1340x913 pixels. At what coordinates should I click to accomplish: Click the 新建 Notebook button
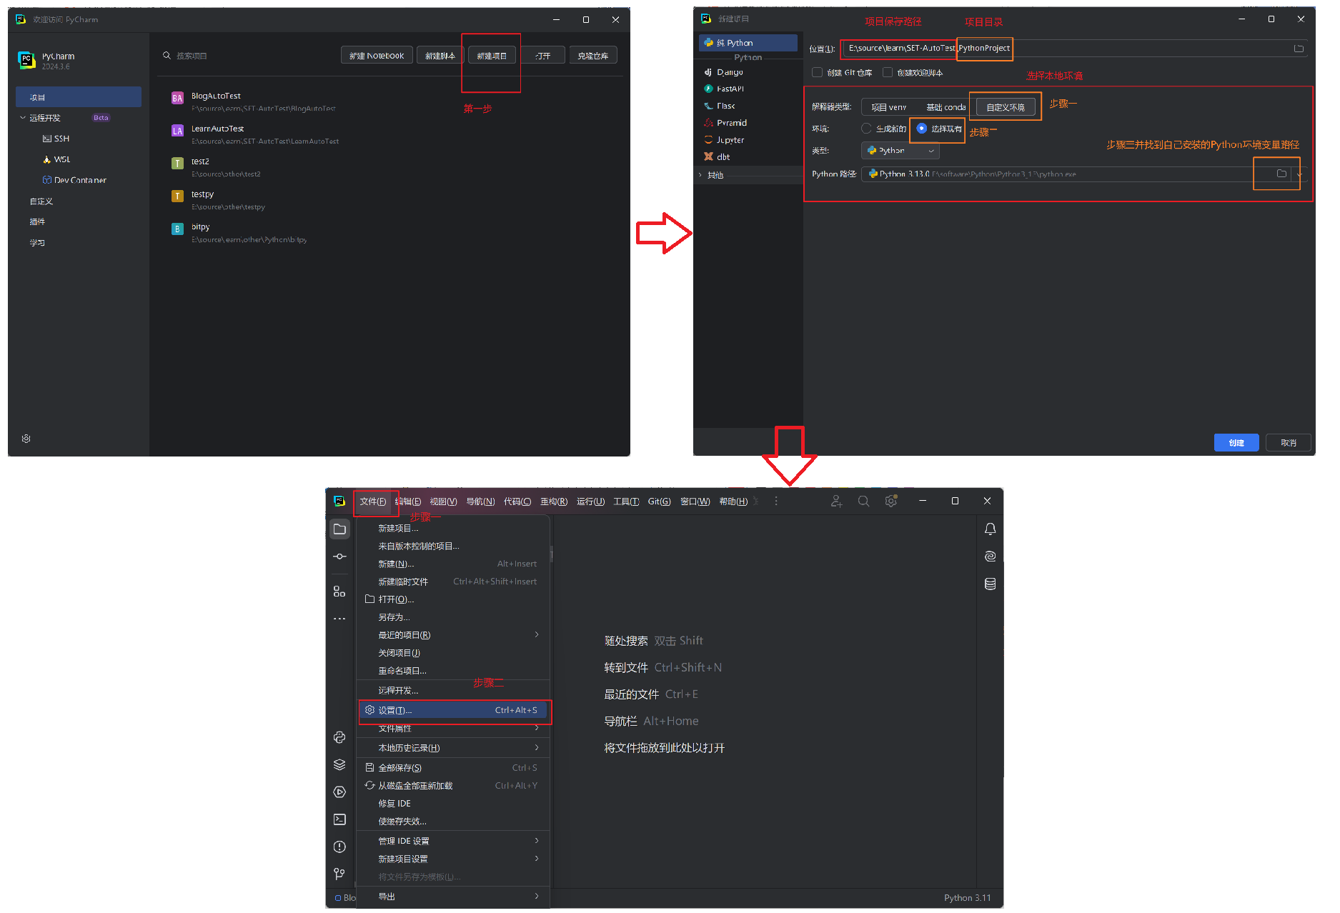click(377, 56)
